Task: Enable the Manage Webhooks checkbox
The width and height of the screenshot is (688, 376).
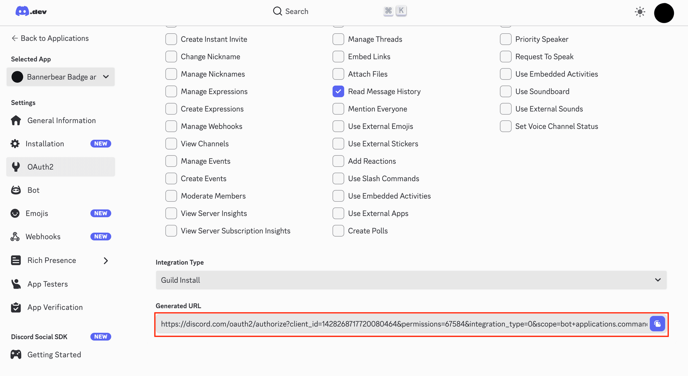Action: tap(171, 126)
